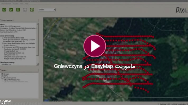Toggle the Orthomosaic area checkbox
188x105 pixels.
5,80
